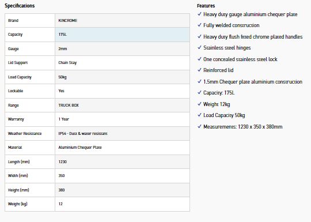The width and height of the screenshot is (311, 222).
Task: Click the checkmark beside Measurements feature
Action: coord(199,126)
